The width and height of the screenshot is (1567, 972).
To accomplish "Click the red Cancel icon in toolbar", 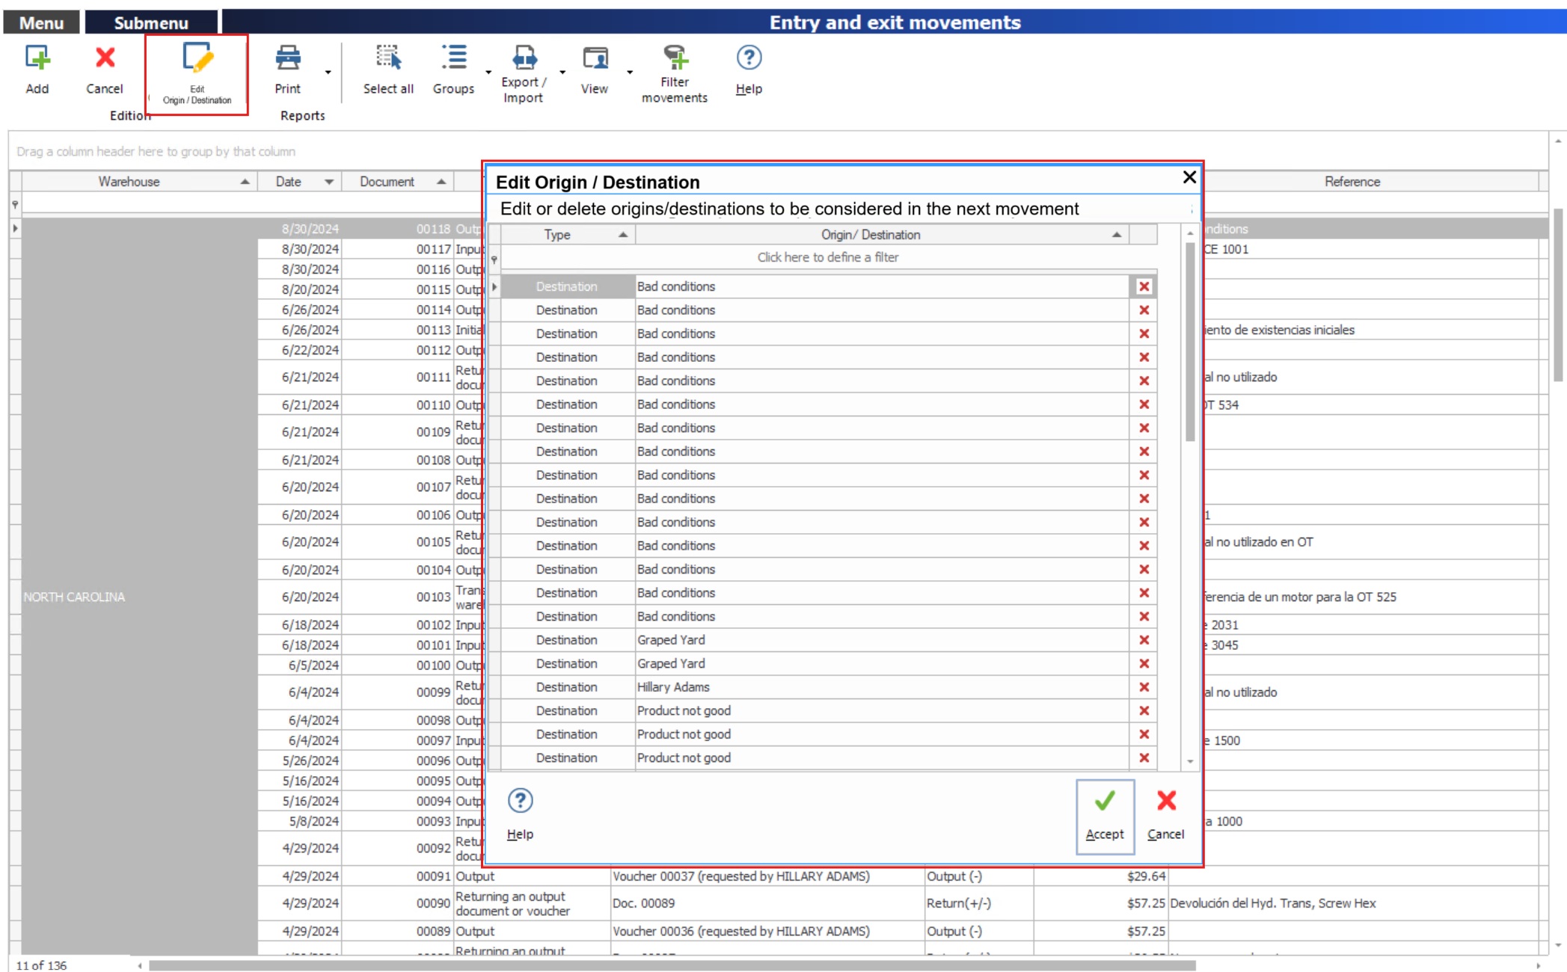I will coord(105,58).
